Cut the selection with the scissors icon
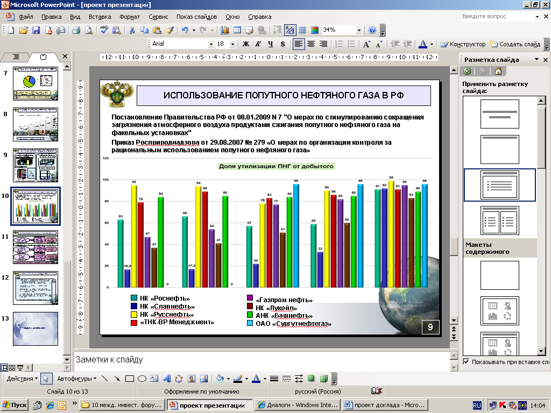This screenshot has width=551, height=413. 132,30
